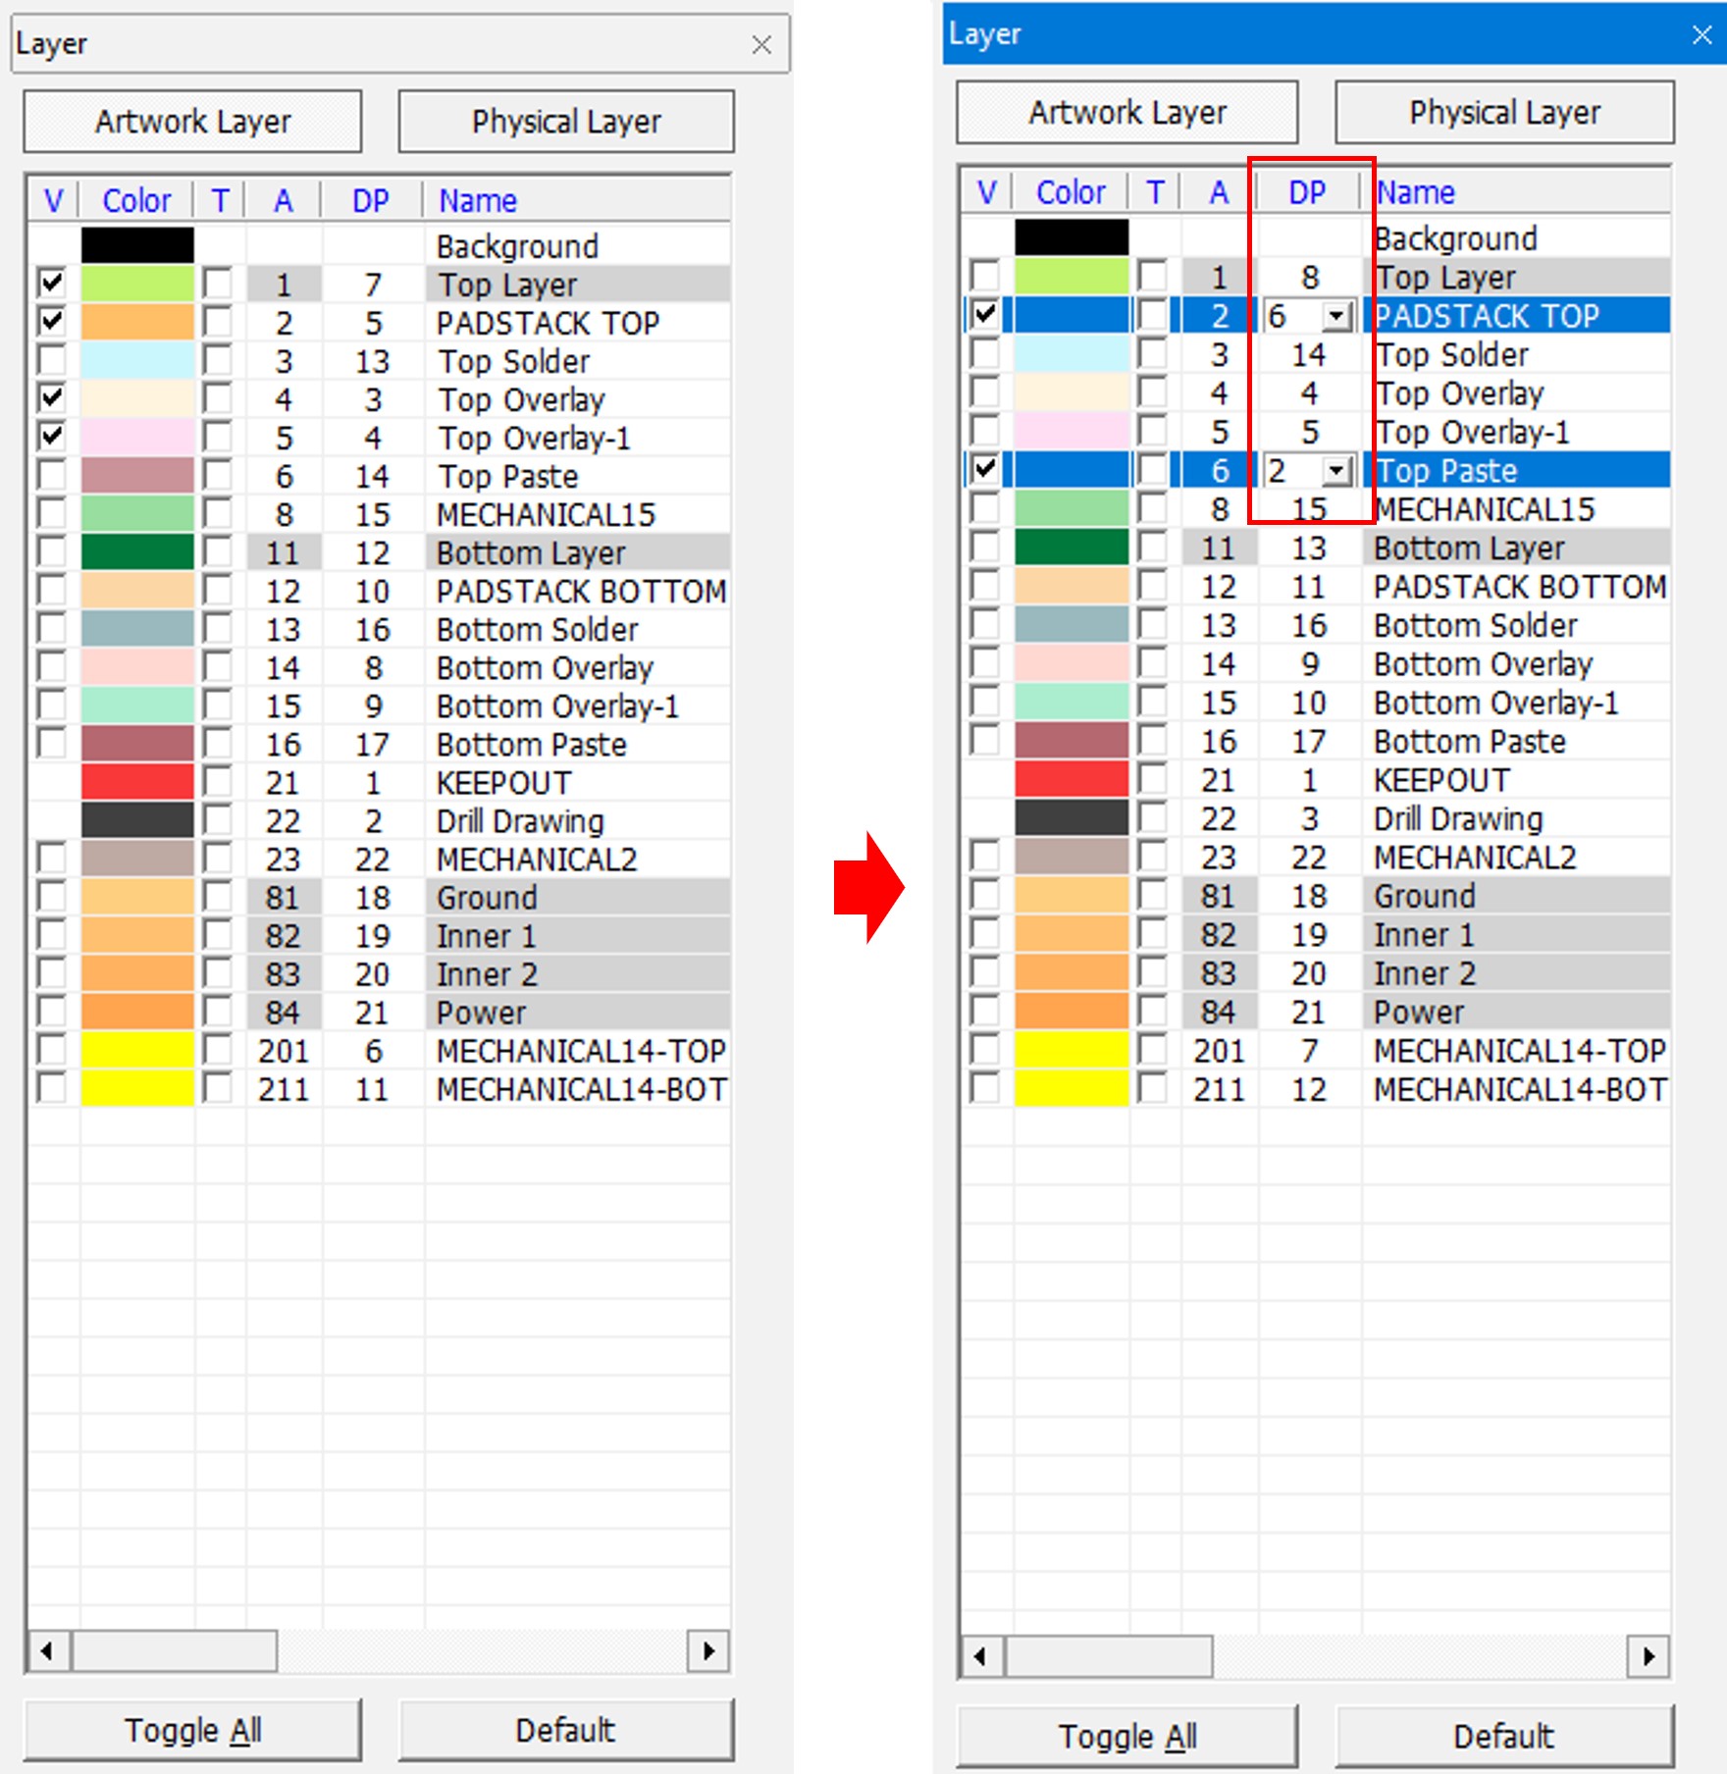Click the right scroll arrow in right panel

[x=1648, y=1656]
